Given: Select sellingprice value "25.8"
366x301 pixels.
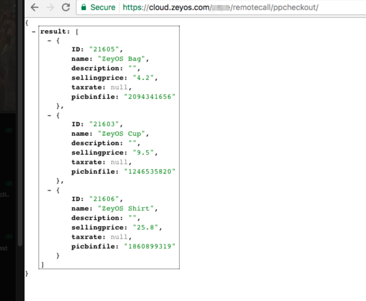Looking at the screenshot, I should (146, 227).
